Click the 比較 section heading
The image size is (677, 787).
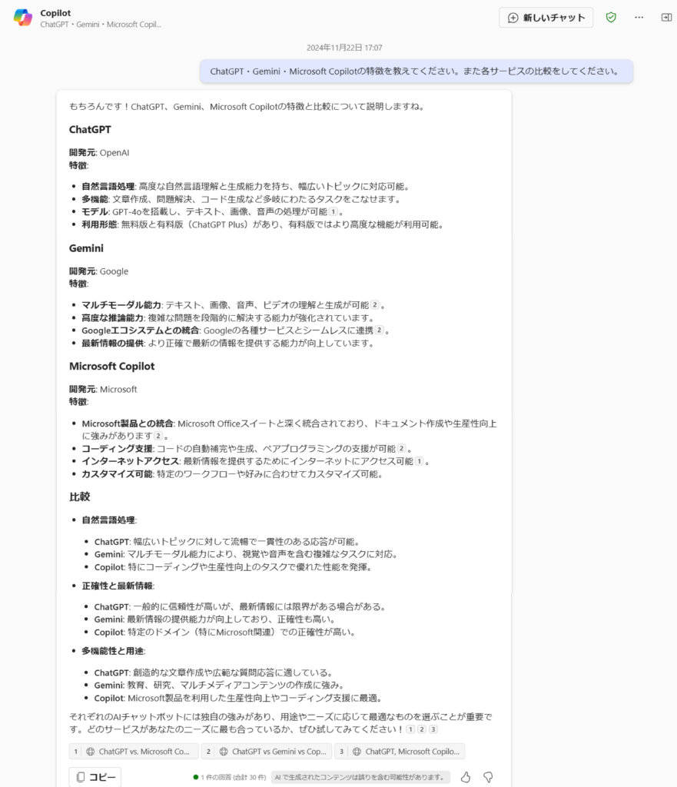(79, 497)
